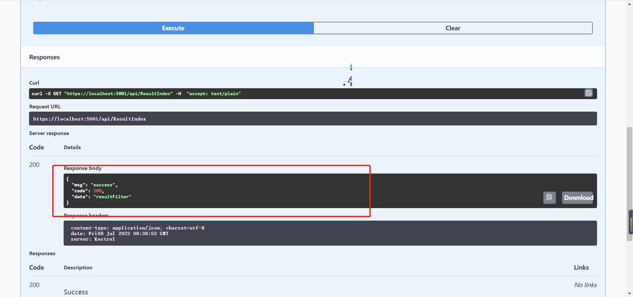This screenshot has width=633, height=297.
Task: Click the response headers block
Action: 330,233
